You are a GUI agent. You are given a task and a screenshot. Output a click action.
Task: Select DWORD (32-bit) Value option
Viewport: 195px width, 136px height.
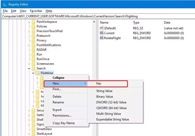tap(111, 102)
